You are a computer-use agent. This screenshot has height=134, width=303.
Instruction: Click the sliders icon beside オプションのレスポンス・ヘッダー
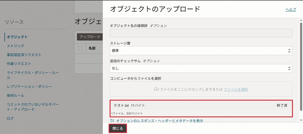coord(112,121)
